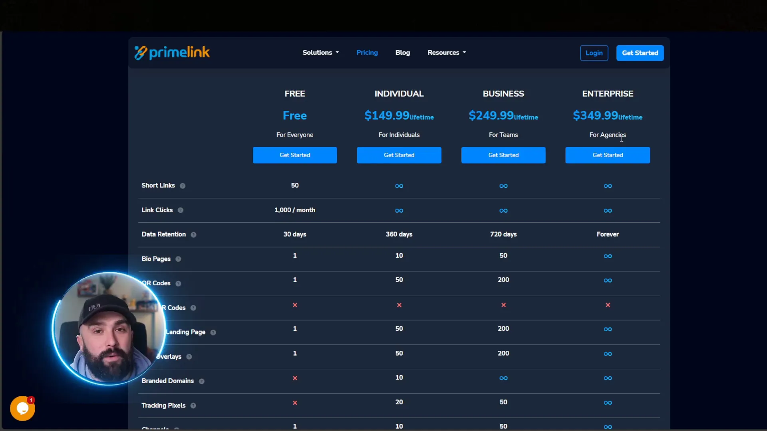Viewport: 767px width, 431px height.
Task: Click the Forever data retention value
Action: pos(608,234)
